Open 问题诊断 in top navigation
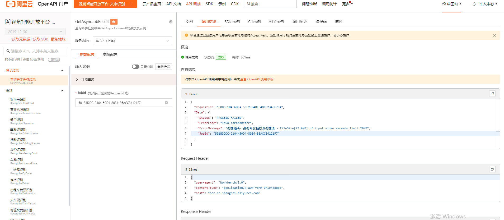Screen dimensions: 504x220 309,4
